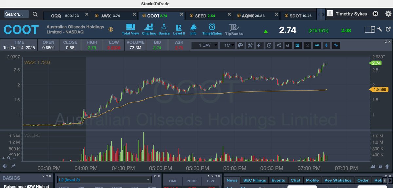The height and width of the screenshot is (188, 393).
Task: Click the lightning bolt chart icon
Action: tap(259, 45)
